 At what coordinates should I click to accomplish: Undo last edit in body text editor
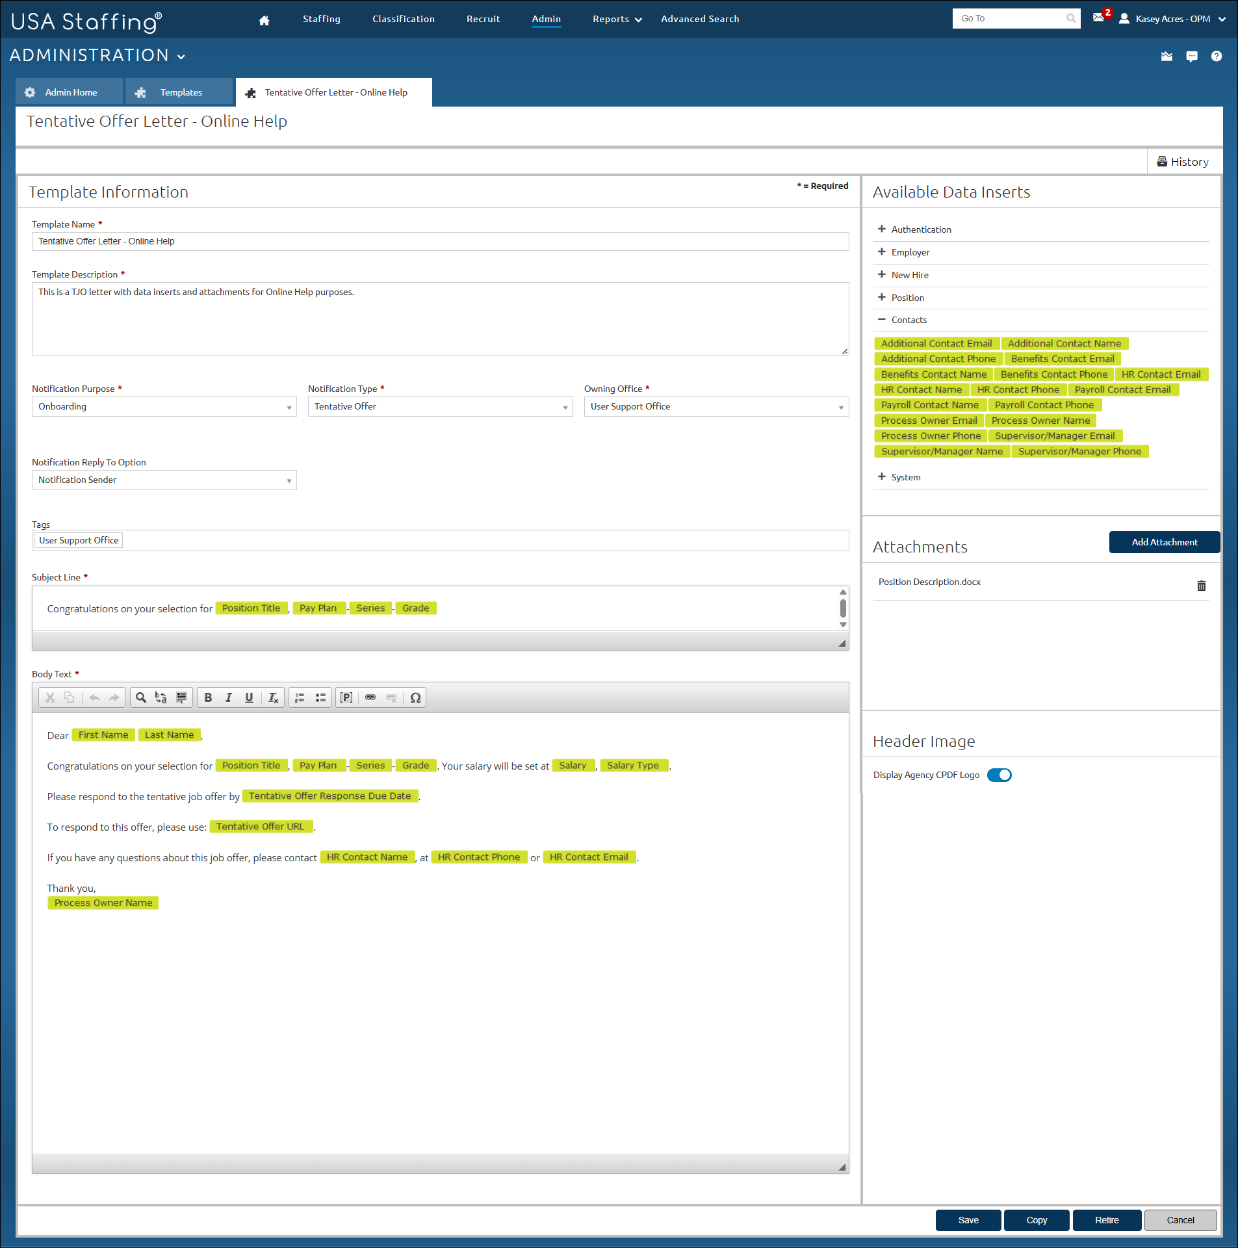(x=94, y=697)
